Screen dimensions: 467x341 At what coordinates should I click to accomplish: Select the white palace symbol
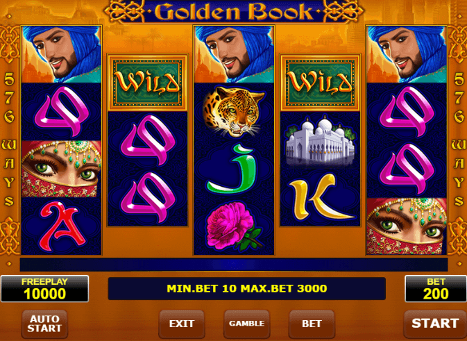coord(320,140)
